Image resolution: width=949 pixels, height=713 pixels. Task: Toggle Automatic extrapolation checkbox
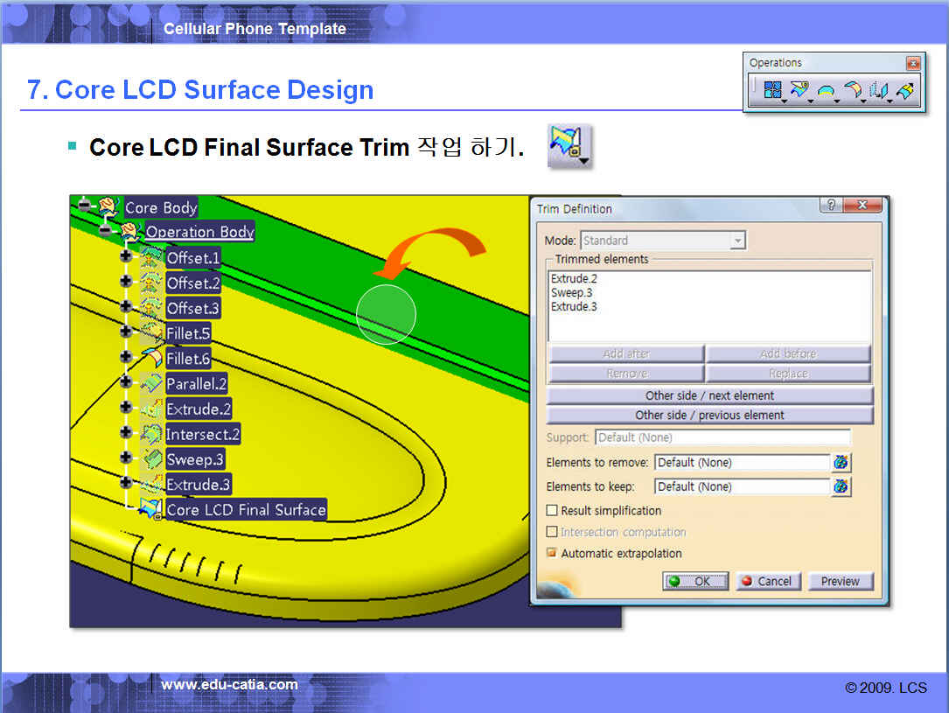tap(552, 554)
